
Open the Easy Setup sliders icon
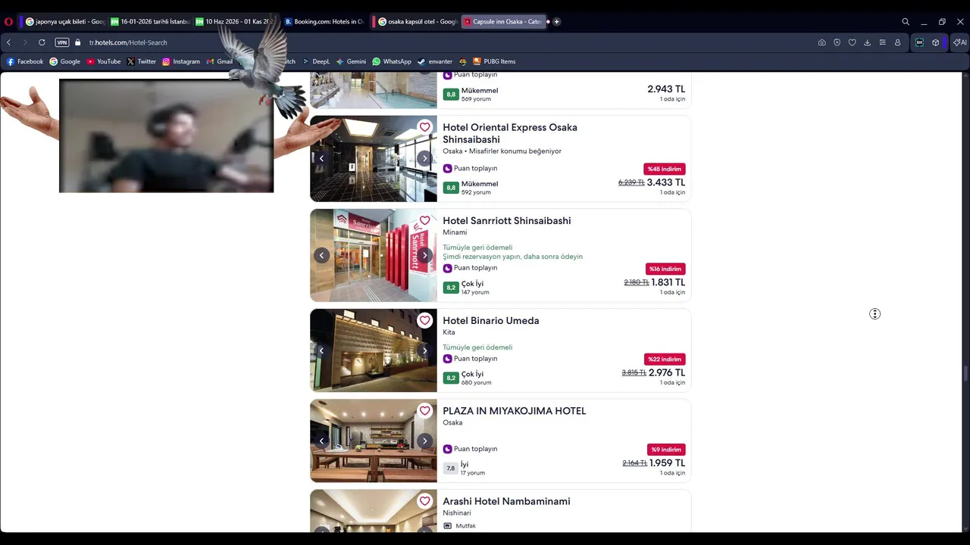(882, 42)
